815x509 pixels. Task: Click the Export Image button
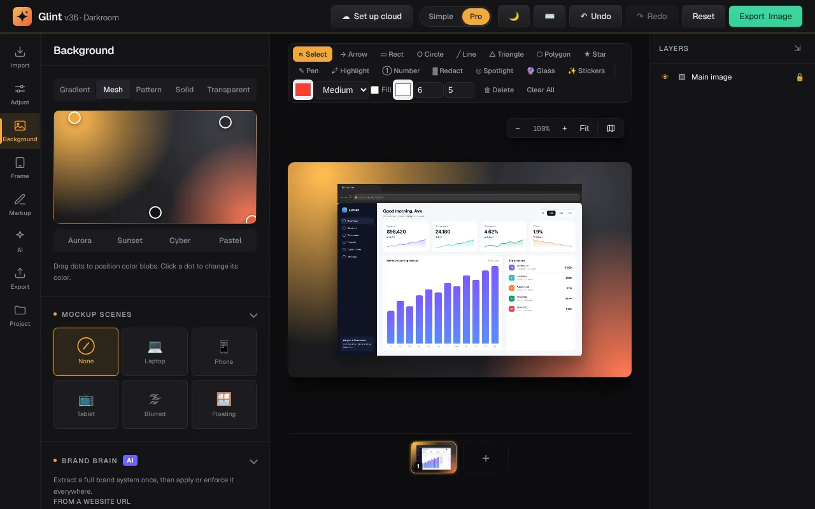[766, 17]
